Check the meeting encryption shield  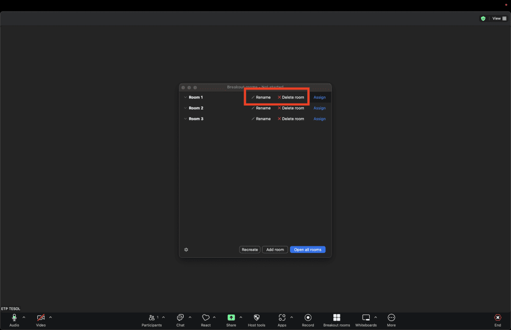[483, 18]
